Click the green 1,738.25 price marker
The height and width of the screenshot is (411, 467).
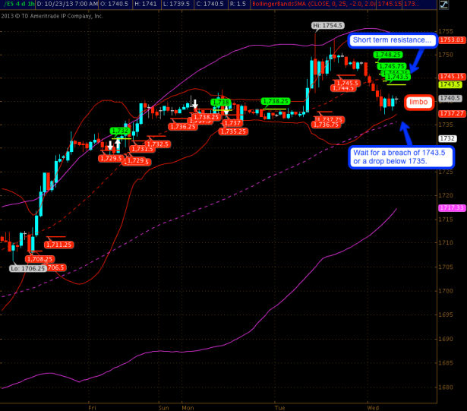point(275,101)
